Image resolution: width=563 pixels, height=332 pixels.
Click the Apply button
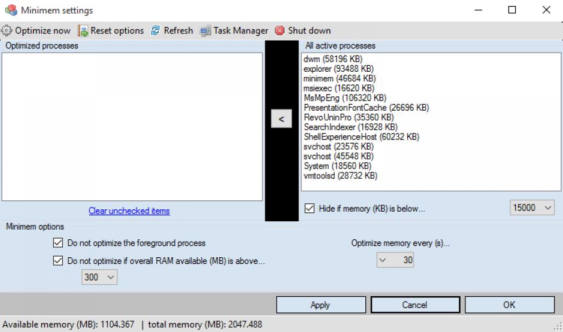pos(320,305)
